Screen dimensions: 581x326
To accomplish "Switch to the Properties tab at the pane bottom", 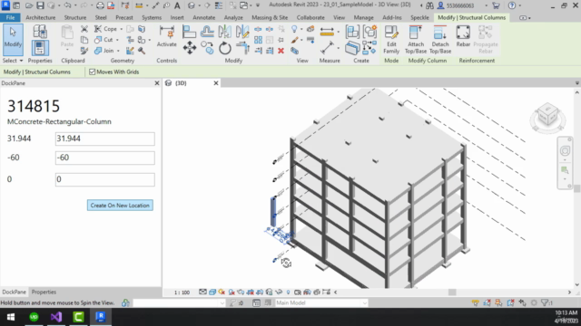I will 44,292.
